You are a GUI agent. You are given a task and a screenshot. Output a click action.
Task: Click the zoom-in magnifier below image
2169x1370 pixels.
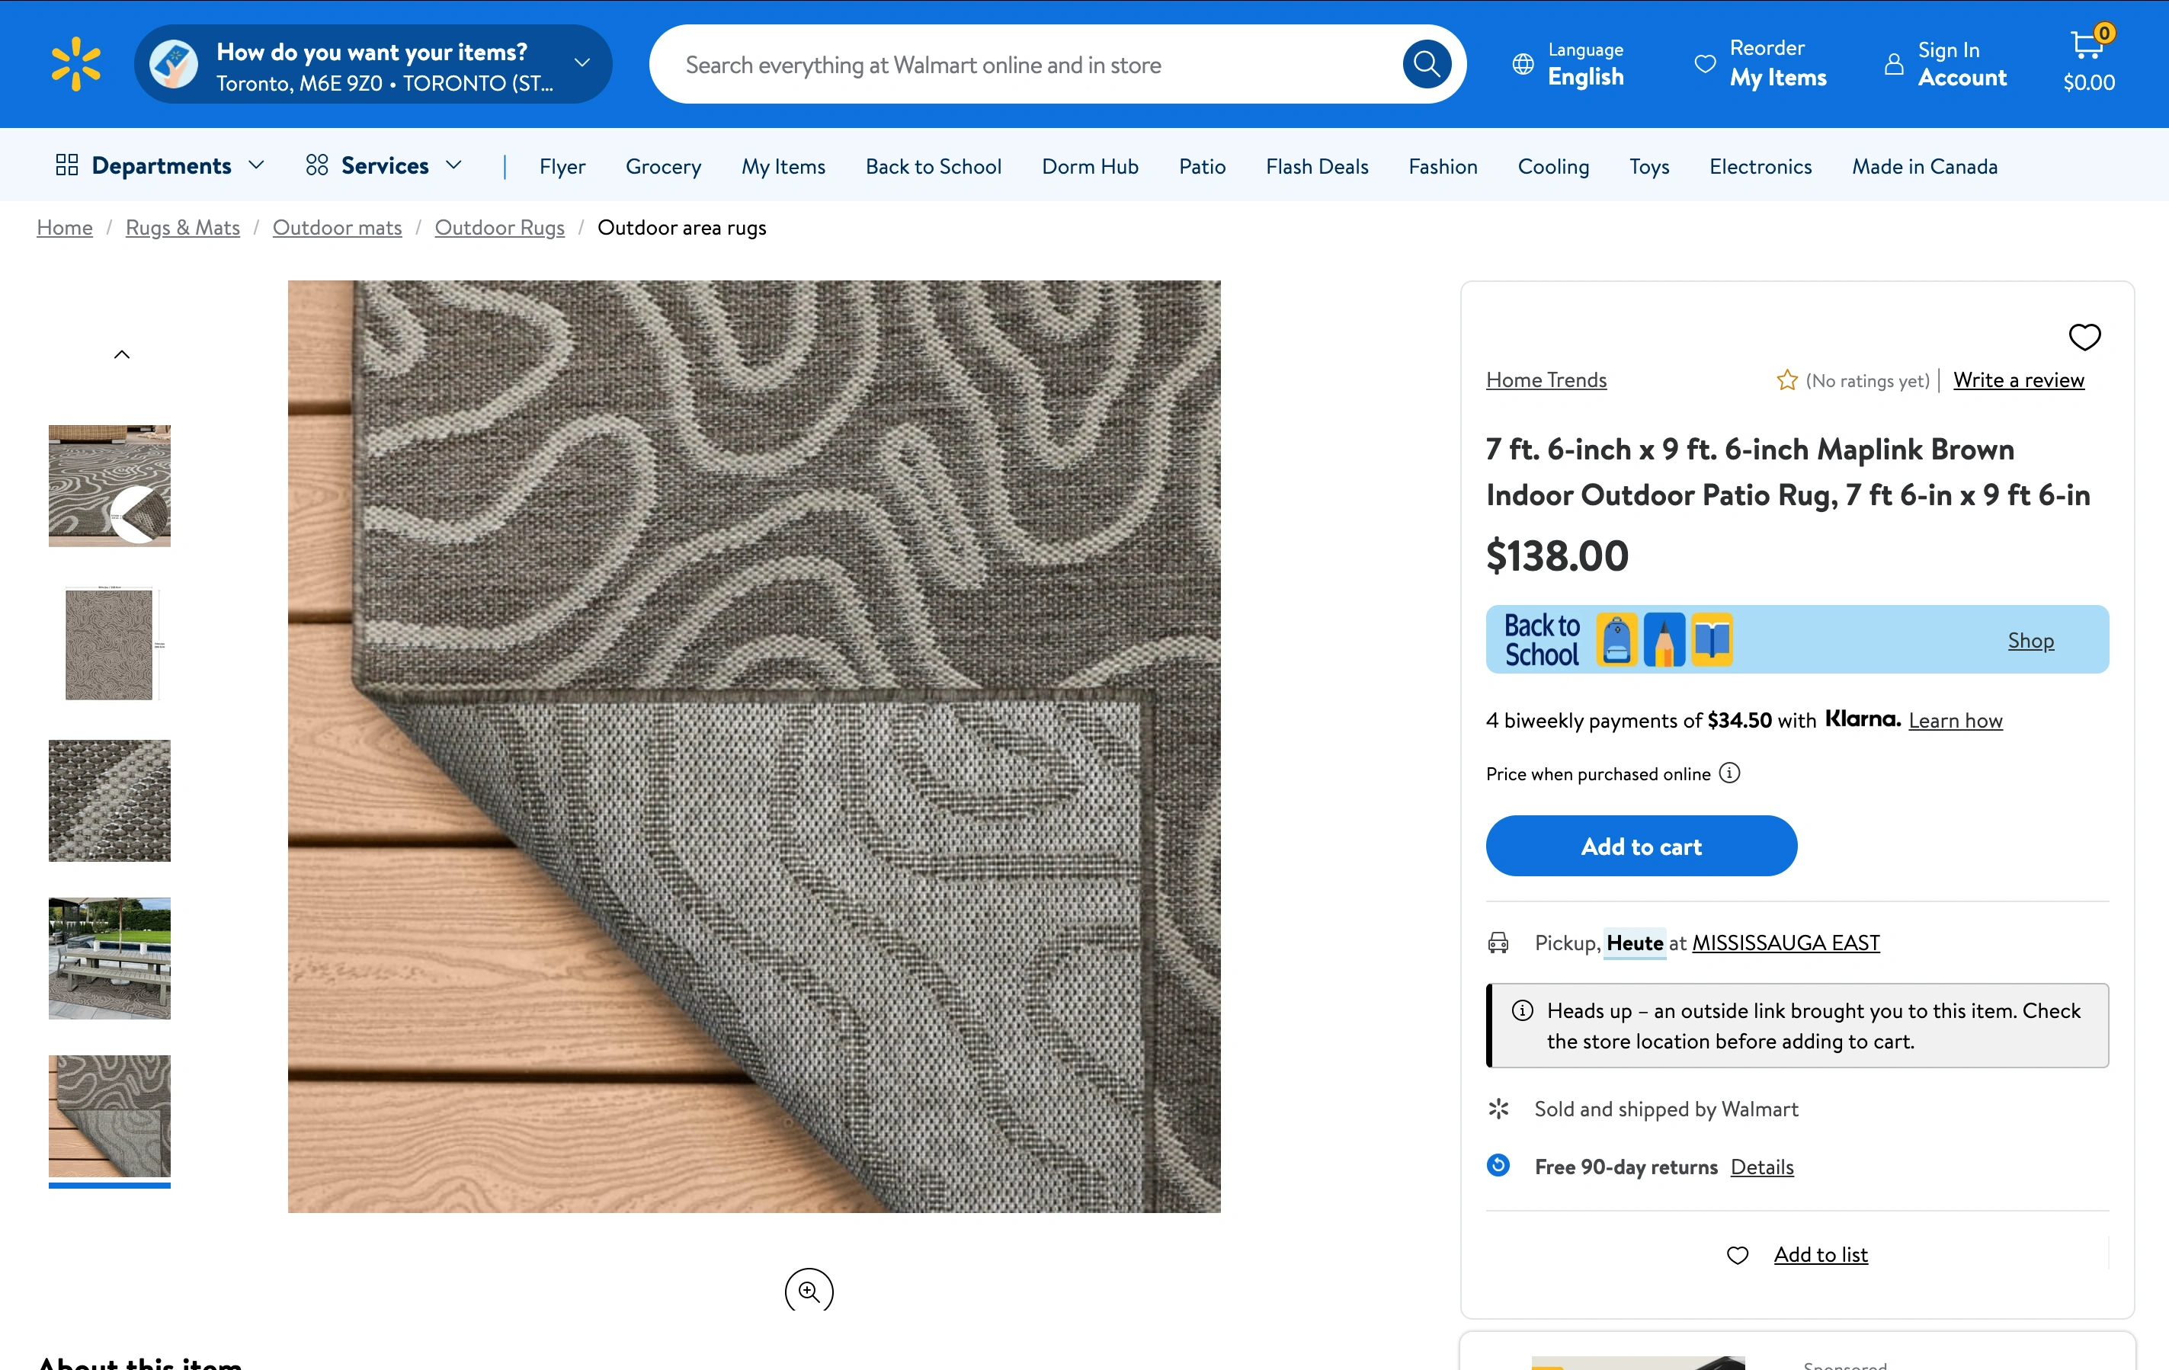(x=808, y=1292)
